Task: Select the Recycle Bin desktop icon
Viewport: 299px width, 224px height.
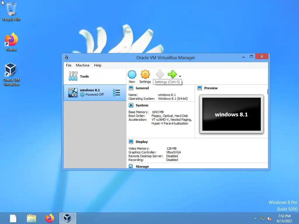Action: (11, 11)
